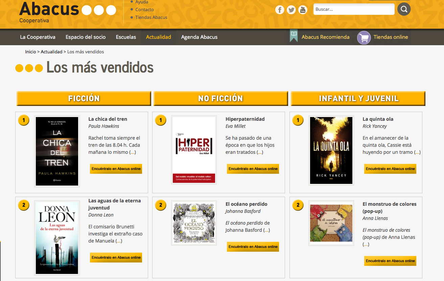Screen dimensions: 444x281
Task: Click the Abacus Recomienda bookmark icon
Action: click(294, 36)
